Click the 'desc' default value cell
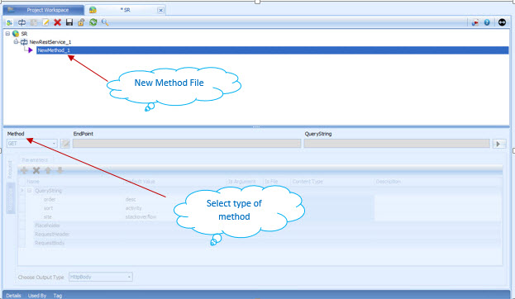This screenshot has height=299, width=515. pyautogui.click(x=131, y=199)
